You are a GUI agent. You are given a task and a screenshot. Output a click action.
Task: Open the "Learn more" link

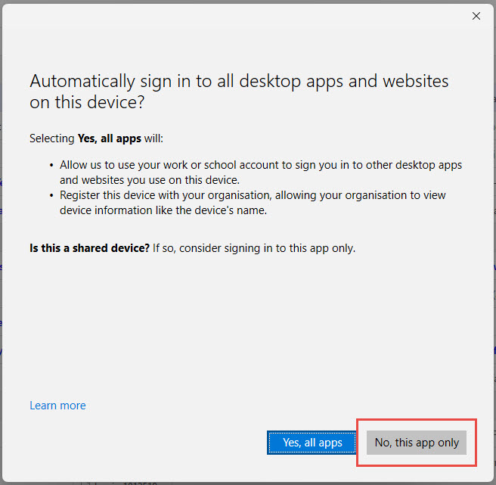point(57,406)
